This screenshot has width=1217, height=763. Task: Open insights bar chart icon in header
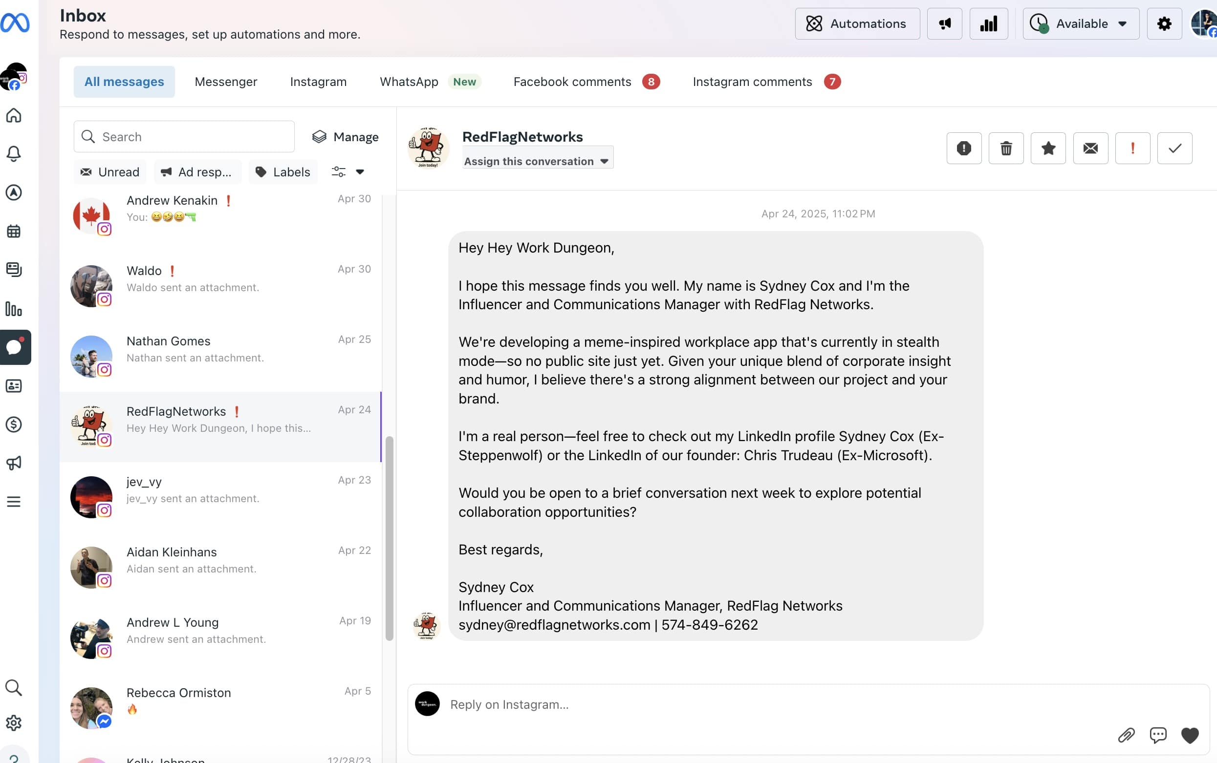coord(988,24)
